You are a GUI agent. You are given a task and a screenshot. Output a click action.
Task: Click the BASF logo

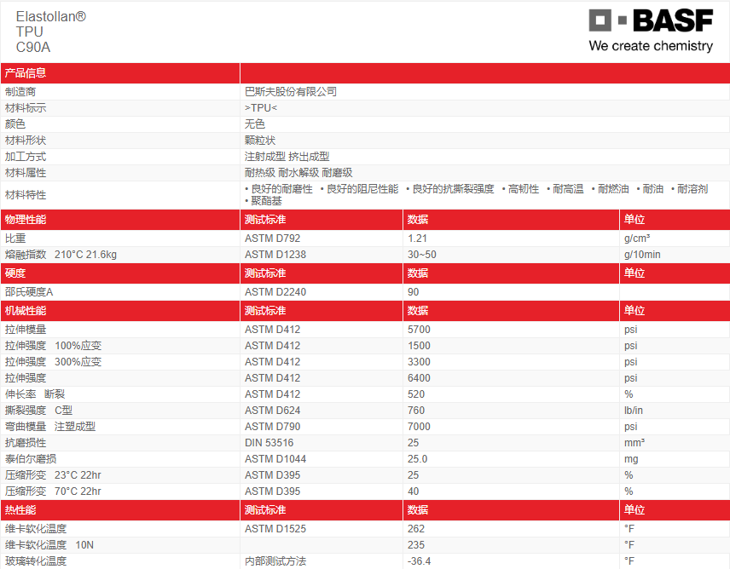click(651, 21)
